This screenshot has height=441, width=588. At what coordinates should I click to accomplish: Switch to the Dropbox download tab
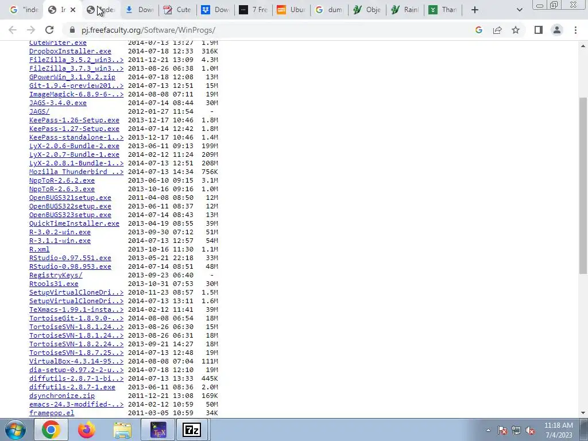click(215, 10)
